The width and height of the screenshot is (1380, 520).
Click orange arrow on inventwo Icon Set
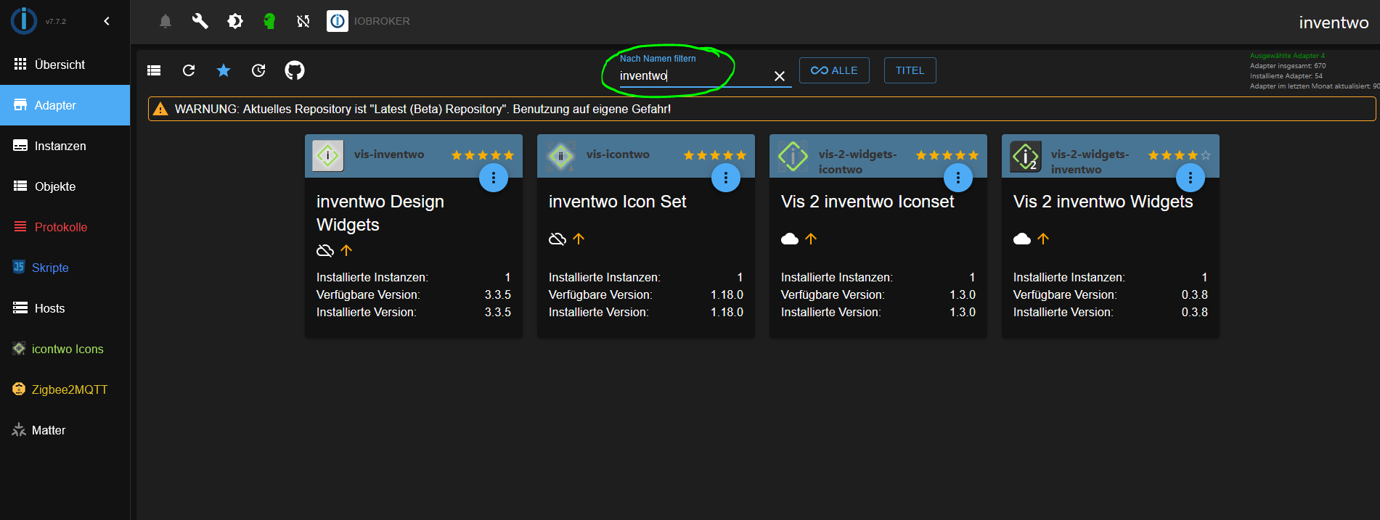point(579,239)
